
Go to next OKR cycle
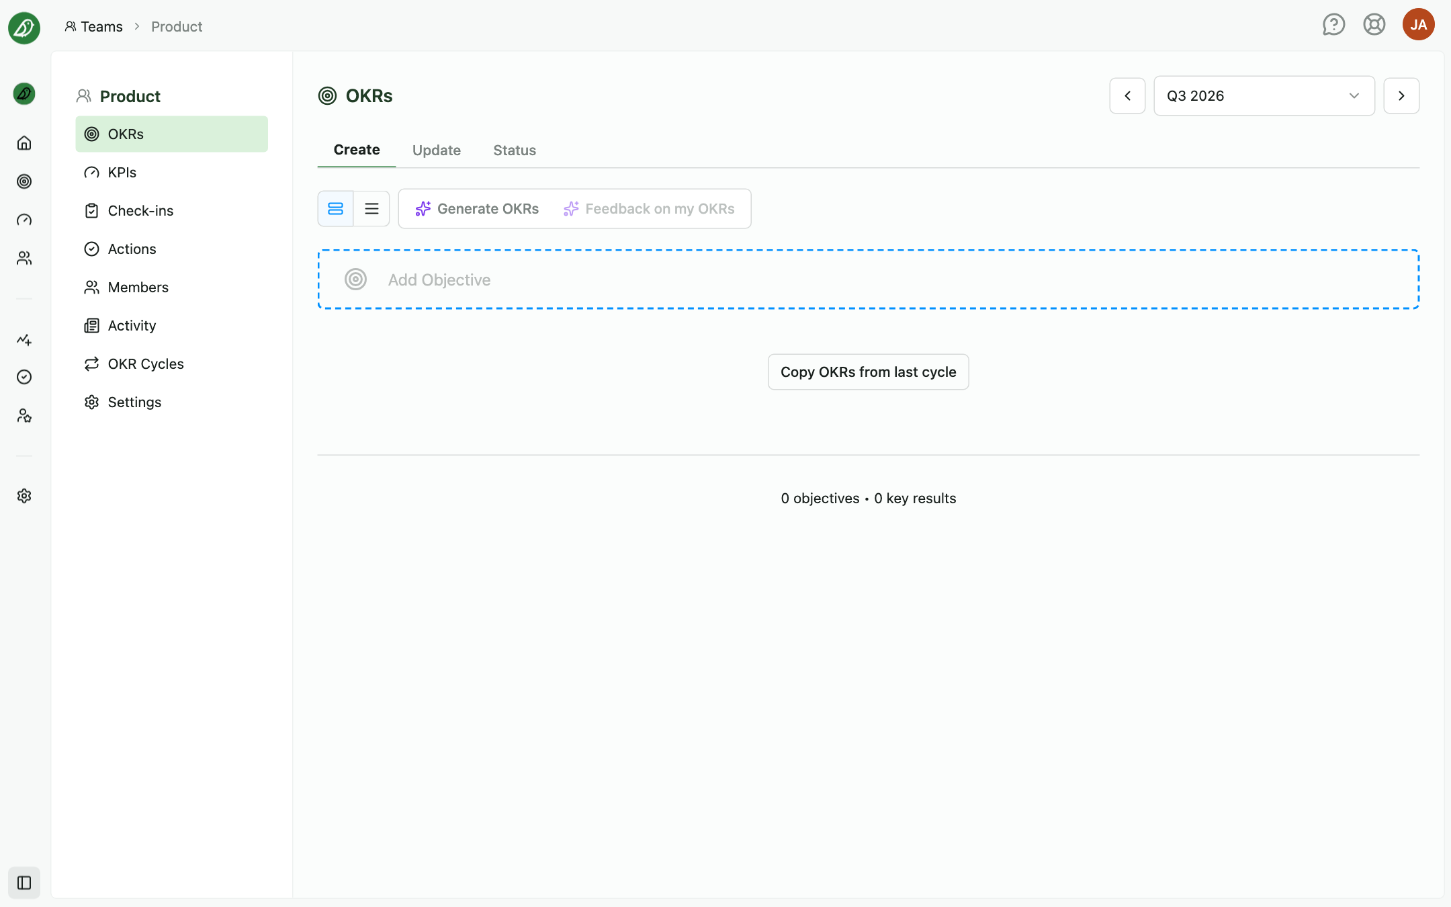coord(1401,96)
